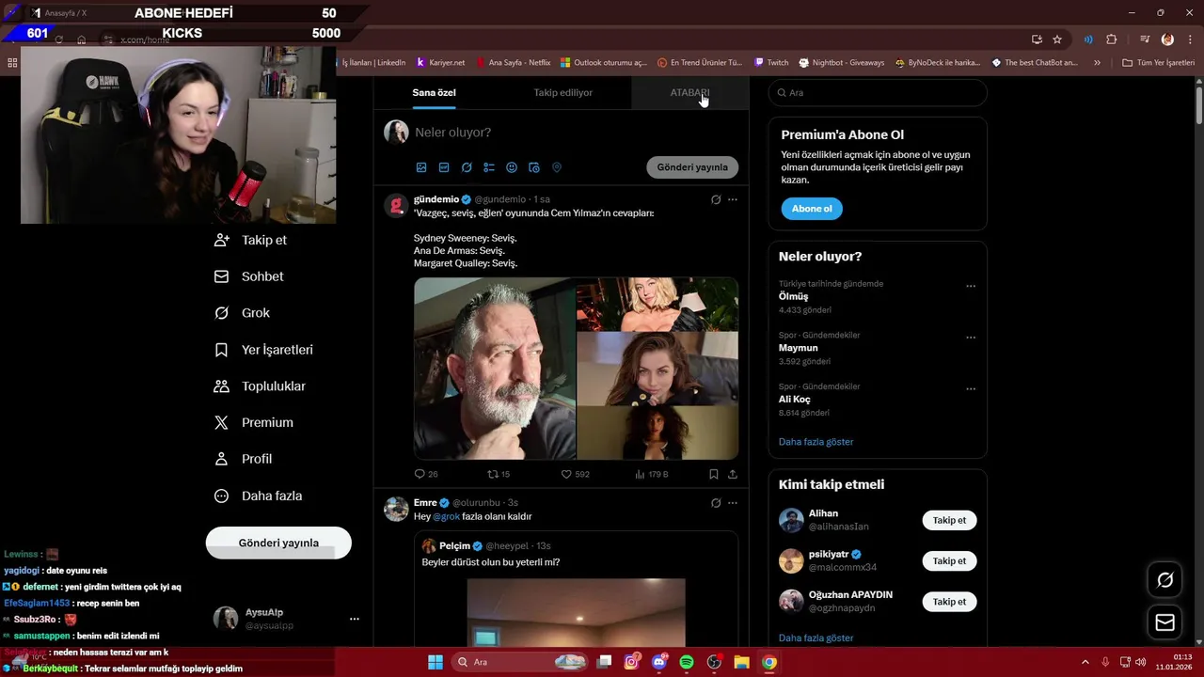Open the emoji picker in composer
Screen dimensions: 1204x677
[512, 167]
